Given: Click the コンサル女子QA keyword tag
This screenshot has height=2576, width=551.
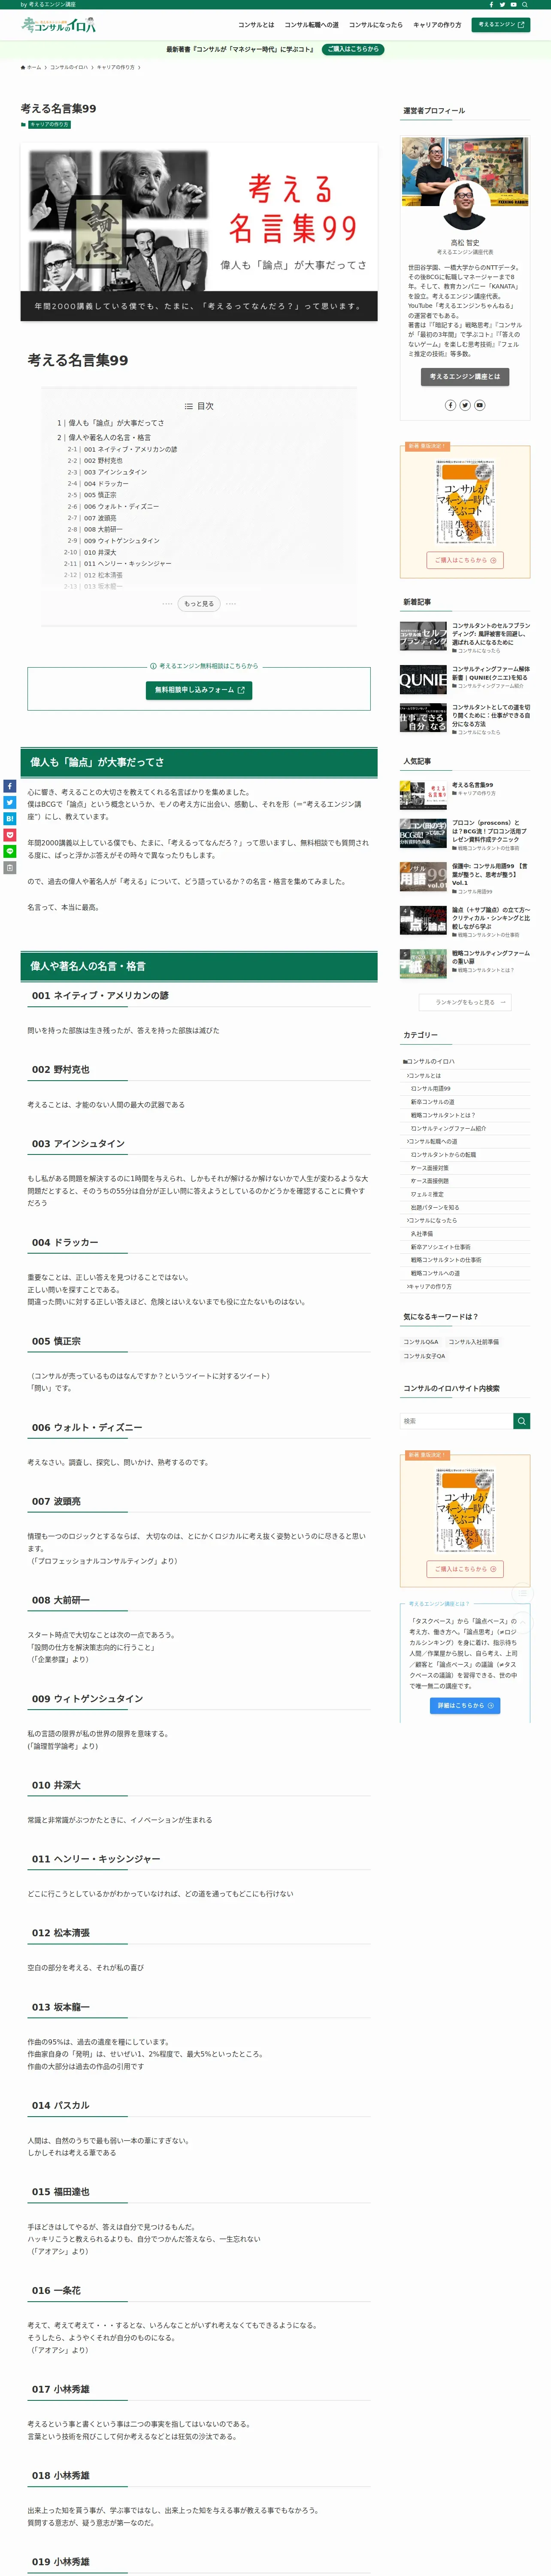Looking at the screenshot, I should point(424,1356).
